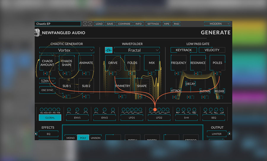Click the orange LFO2 modulation output node
Screen dimensions: 267x161
tap(155, 110)
